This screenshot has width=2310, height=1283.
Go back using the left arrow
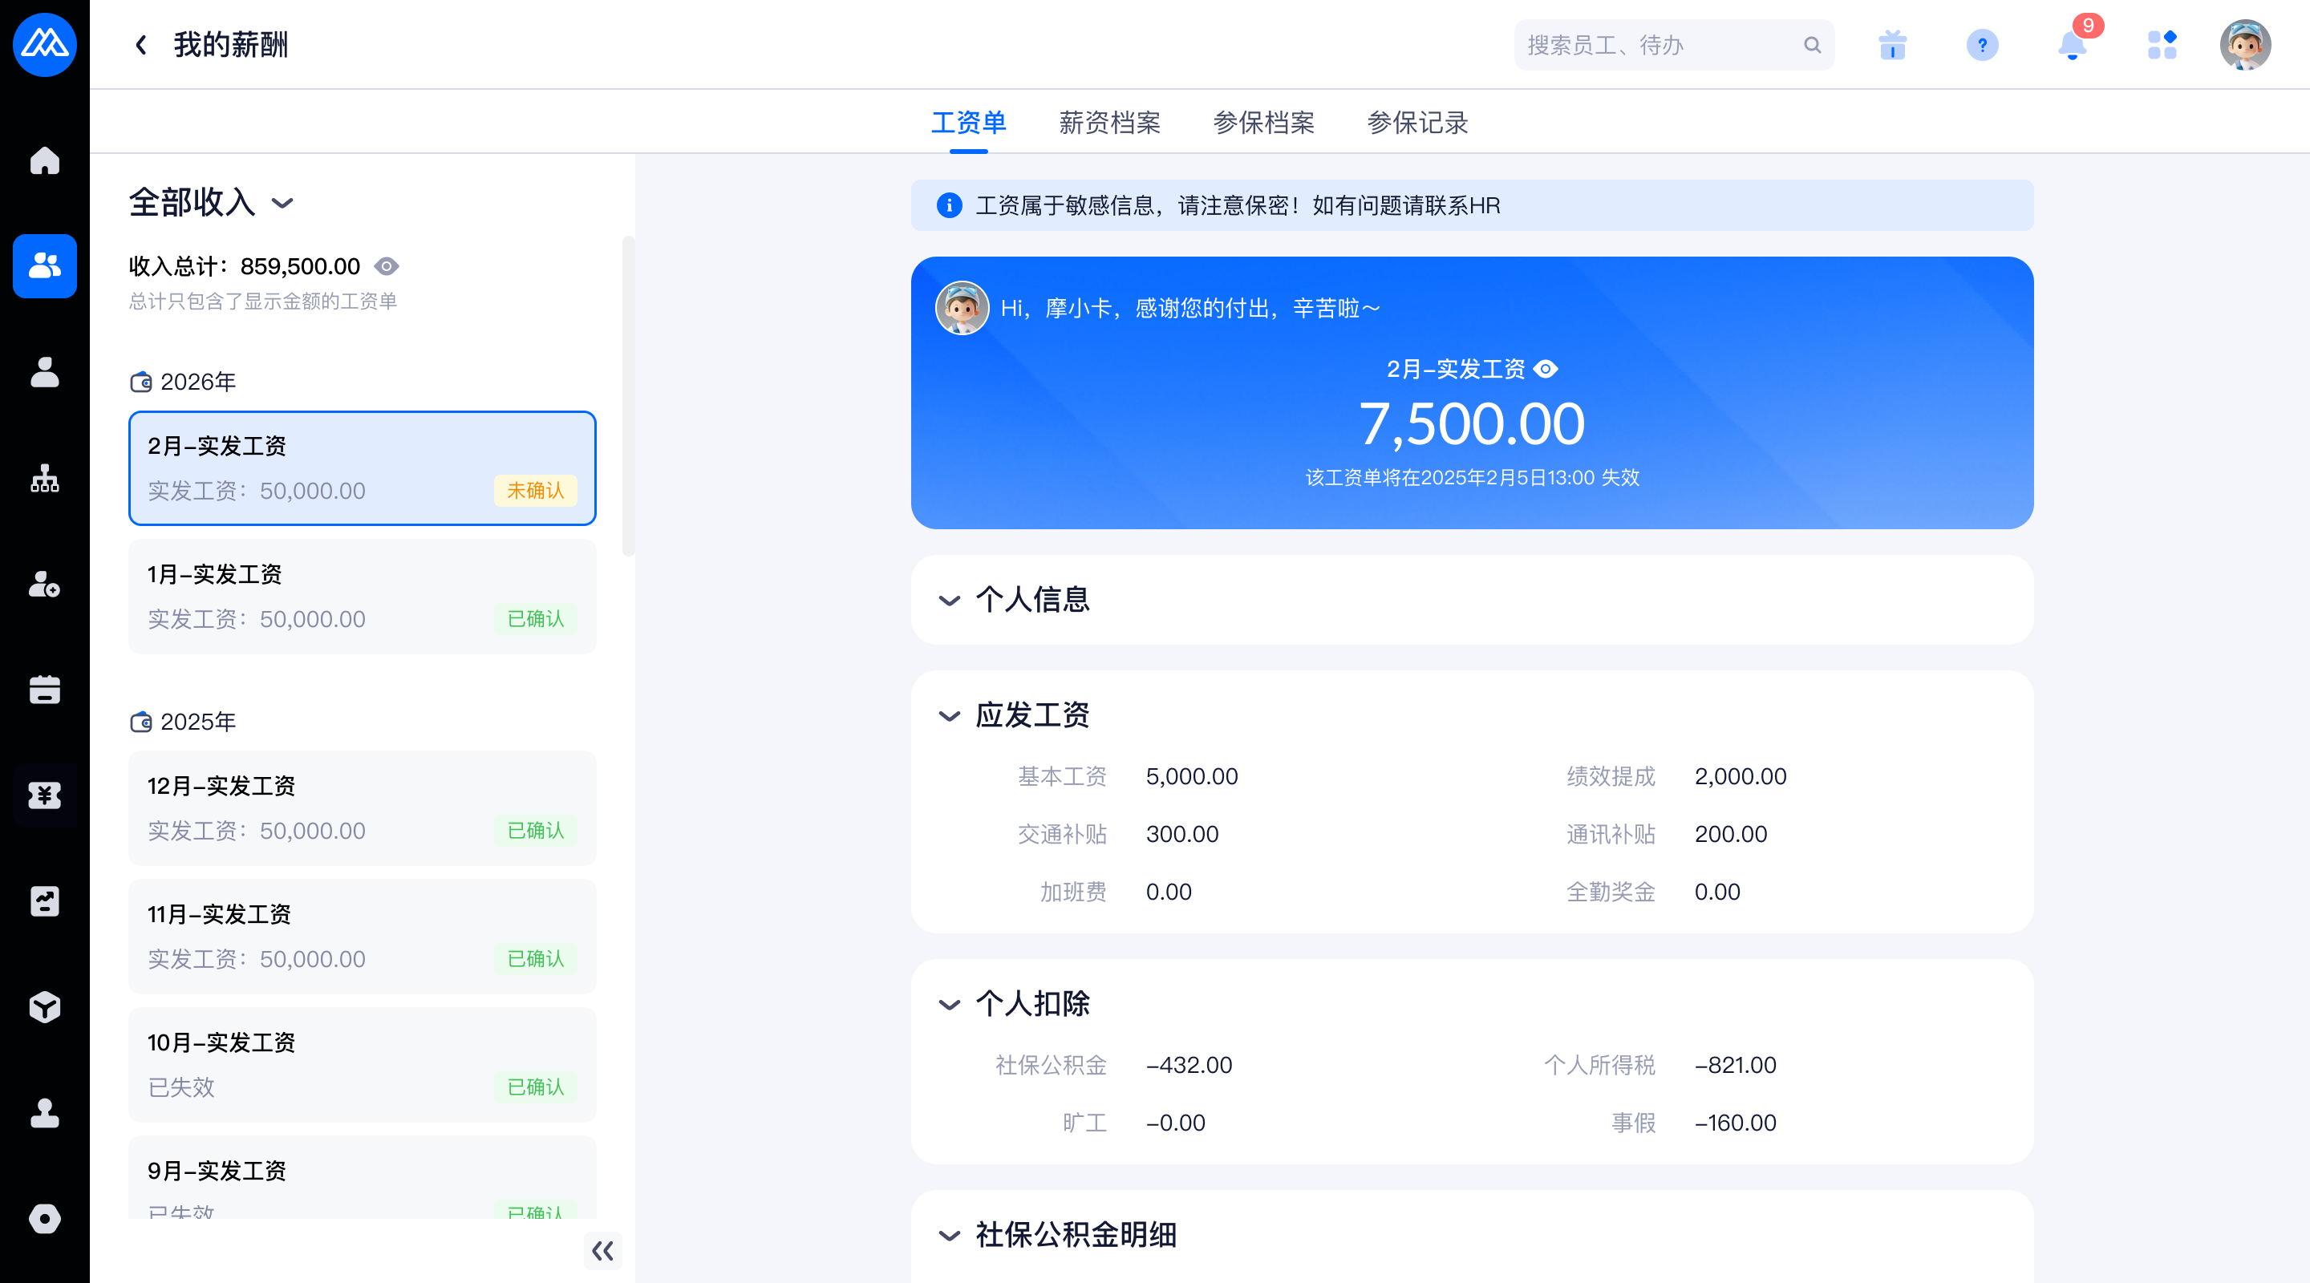click(x=141, y=45)
